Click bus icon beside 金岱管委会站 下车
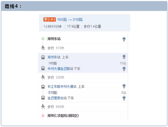168x127 pixels. coord(43,98)
